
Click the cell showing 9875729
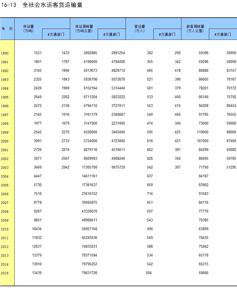118,167
